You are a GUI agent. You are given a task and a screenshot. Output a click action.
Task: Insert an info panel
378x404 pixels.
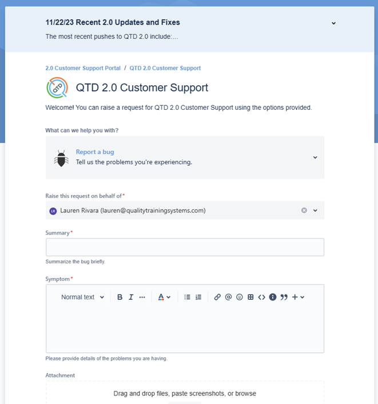[273, 297]
